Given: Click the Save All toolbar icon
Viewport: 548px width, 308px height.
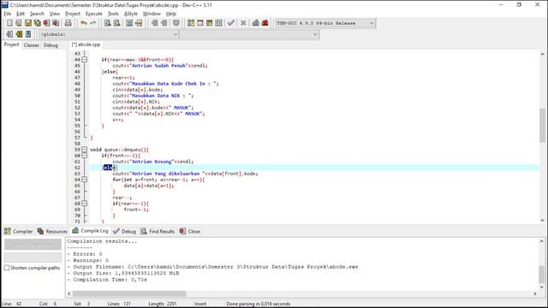Looking at the screenshot, I should click(x=37, y=23).
